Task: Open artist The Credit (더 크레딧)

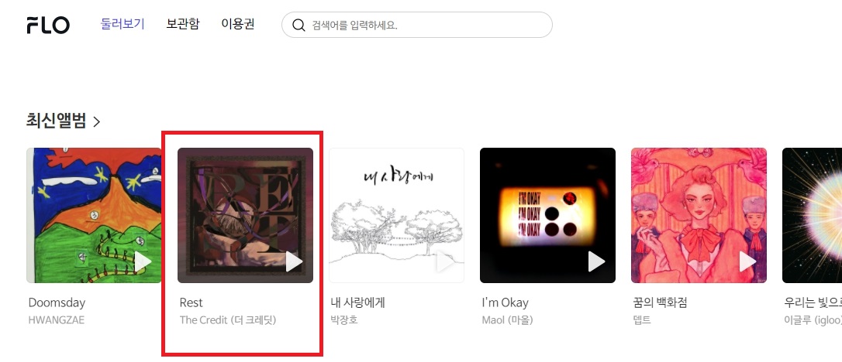Action: [228, 320]
